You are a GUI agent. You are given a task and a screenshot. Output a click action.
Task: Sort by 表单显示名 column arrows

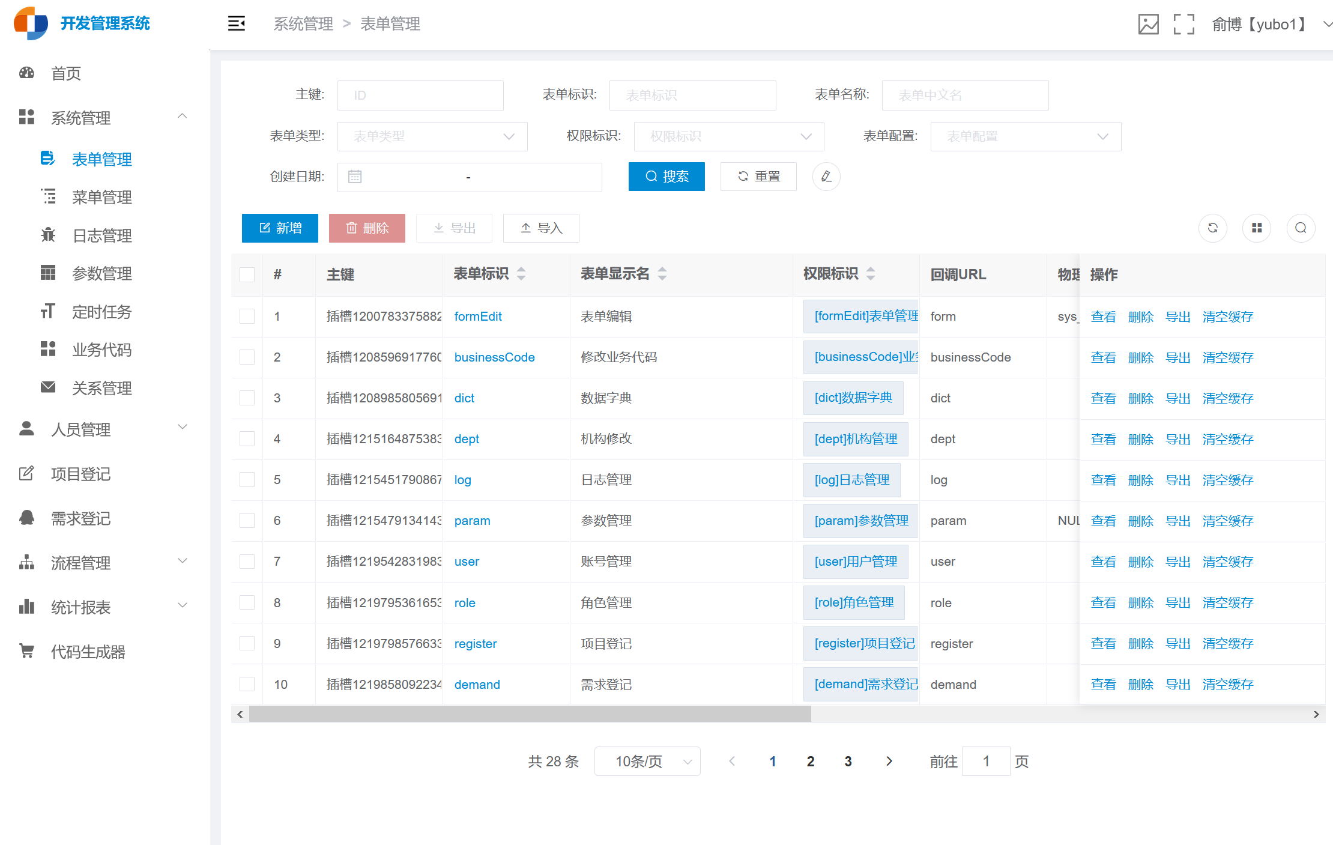point(662,274)
